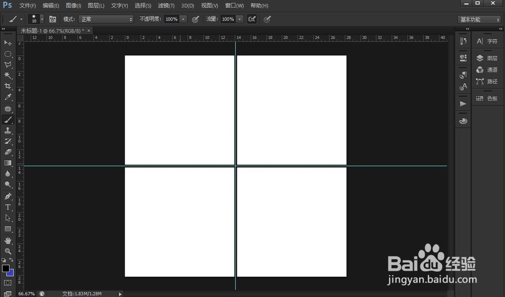
Task: Click the 66.67% zoom level field
Action: click(x=26, y=294)
